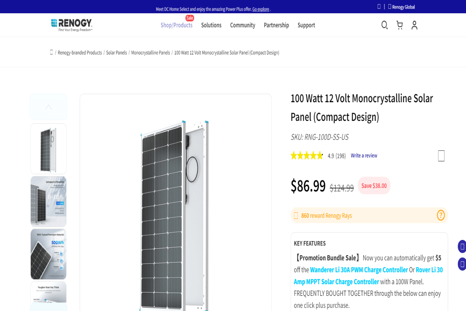Click the Renogy logo

(x=71, y=23)
